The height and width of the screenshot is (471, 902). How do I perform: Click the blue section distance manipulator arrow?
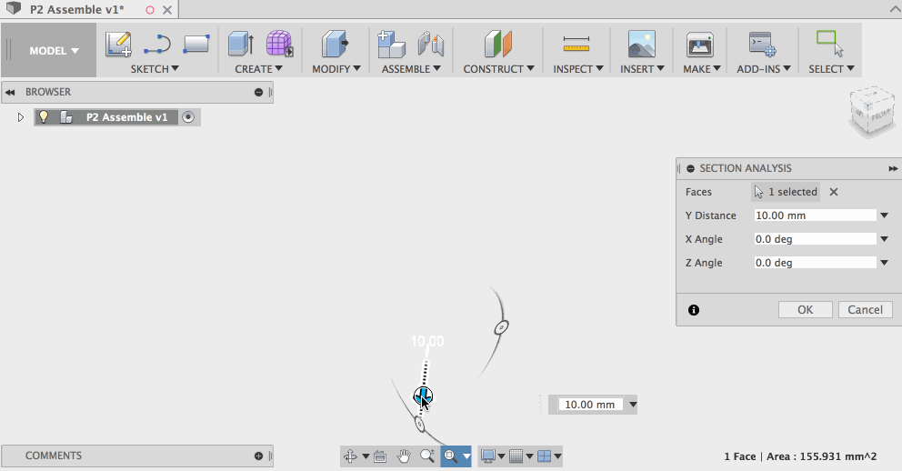tap(424, 396)
